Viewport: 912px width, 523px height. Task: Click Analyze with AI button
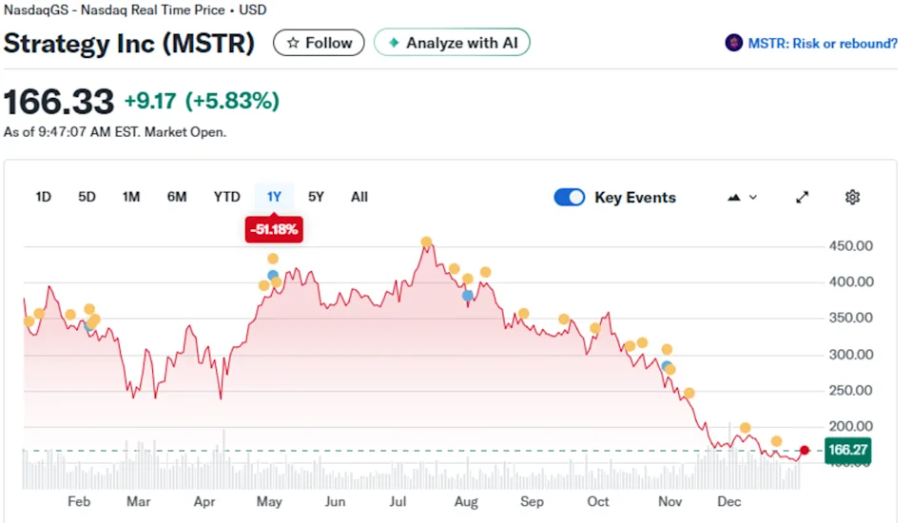[x=452, y=43]
